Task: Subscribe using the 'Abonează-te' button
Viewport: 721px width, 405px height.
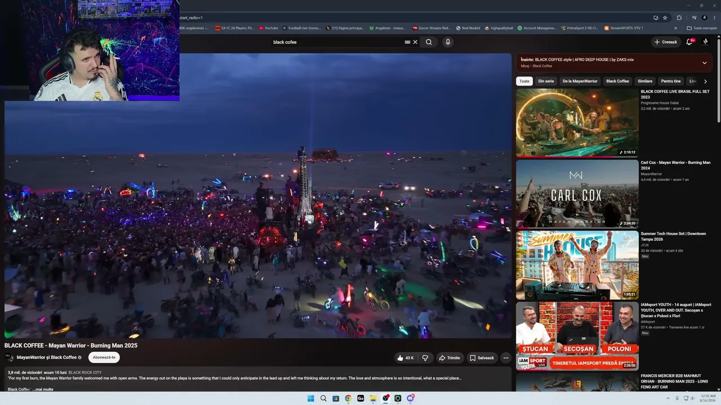Action: (x=104, y=357)
